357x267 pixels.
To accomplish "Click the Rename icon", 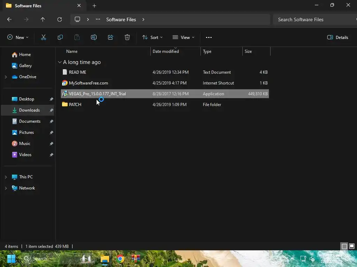I will (94, 38).
